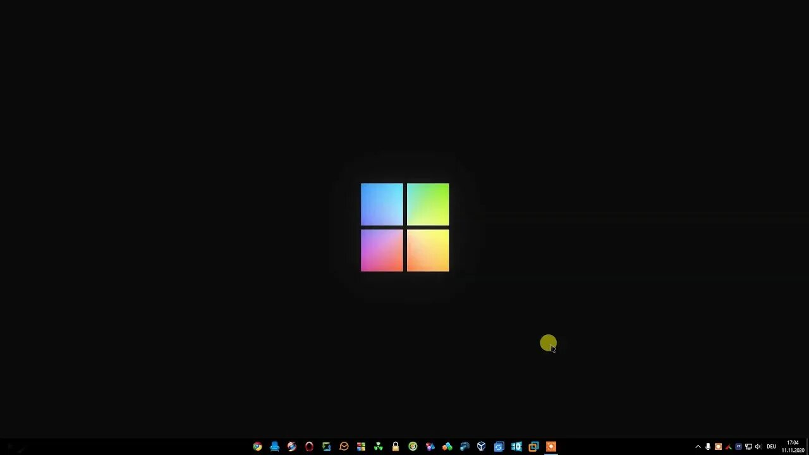Viewport: 809px width, 455px height.
Task: Click the blue sync arrows window icon
Action: (x=499, y=446)
